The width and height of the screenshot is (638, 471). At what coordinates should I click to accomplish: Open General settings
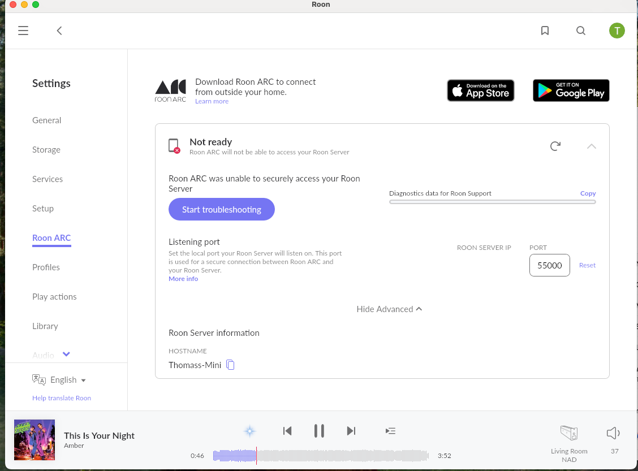(47, 120)
